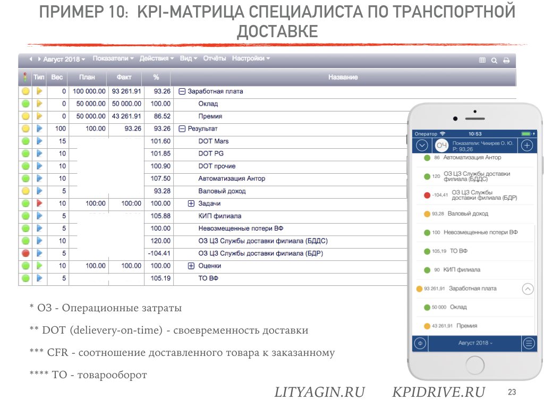544x408 pixels.
Task: Click the 107.50 percent cell
Action: coord(159,178)
